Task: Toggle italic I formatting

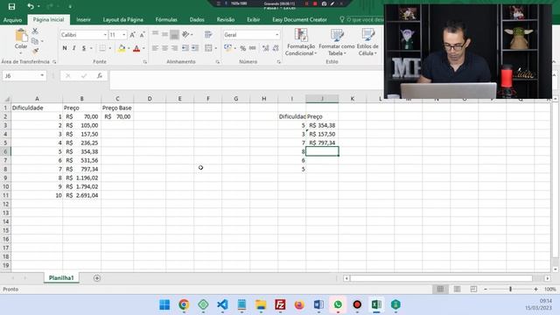Action: (x=73, y=48)
